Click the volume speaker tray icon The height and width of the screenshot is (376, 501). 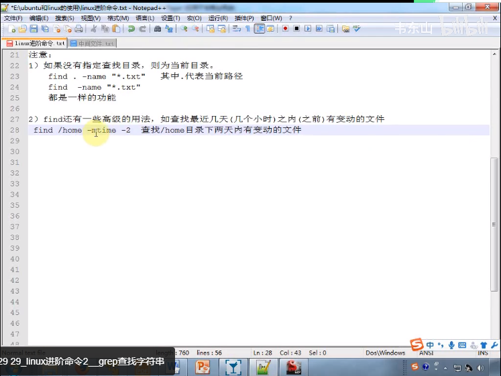(480, 368)
